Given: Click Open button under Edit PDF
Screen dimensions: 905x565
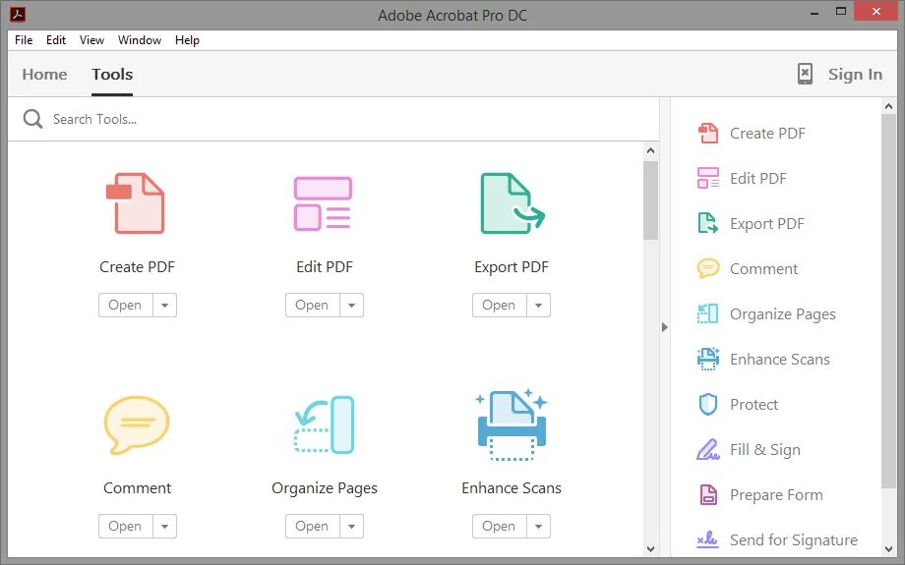Looking at the screenshot, I should (312, 305).
